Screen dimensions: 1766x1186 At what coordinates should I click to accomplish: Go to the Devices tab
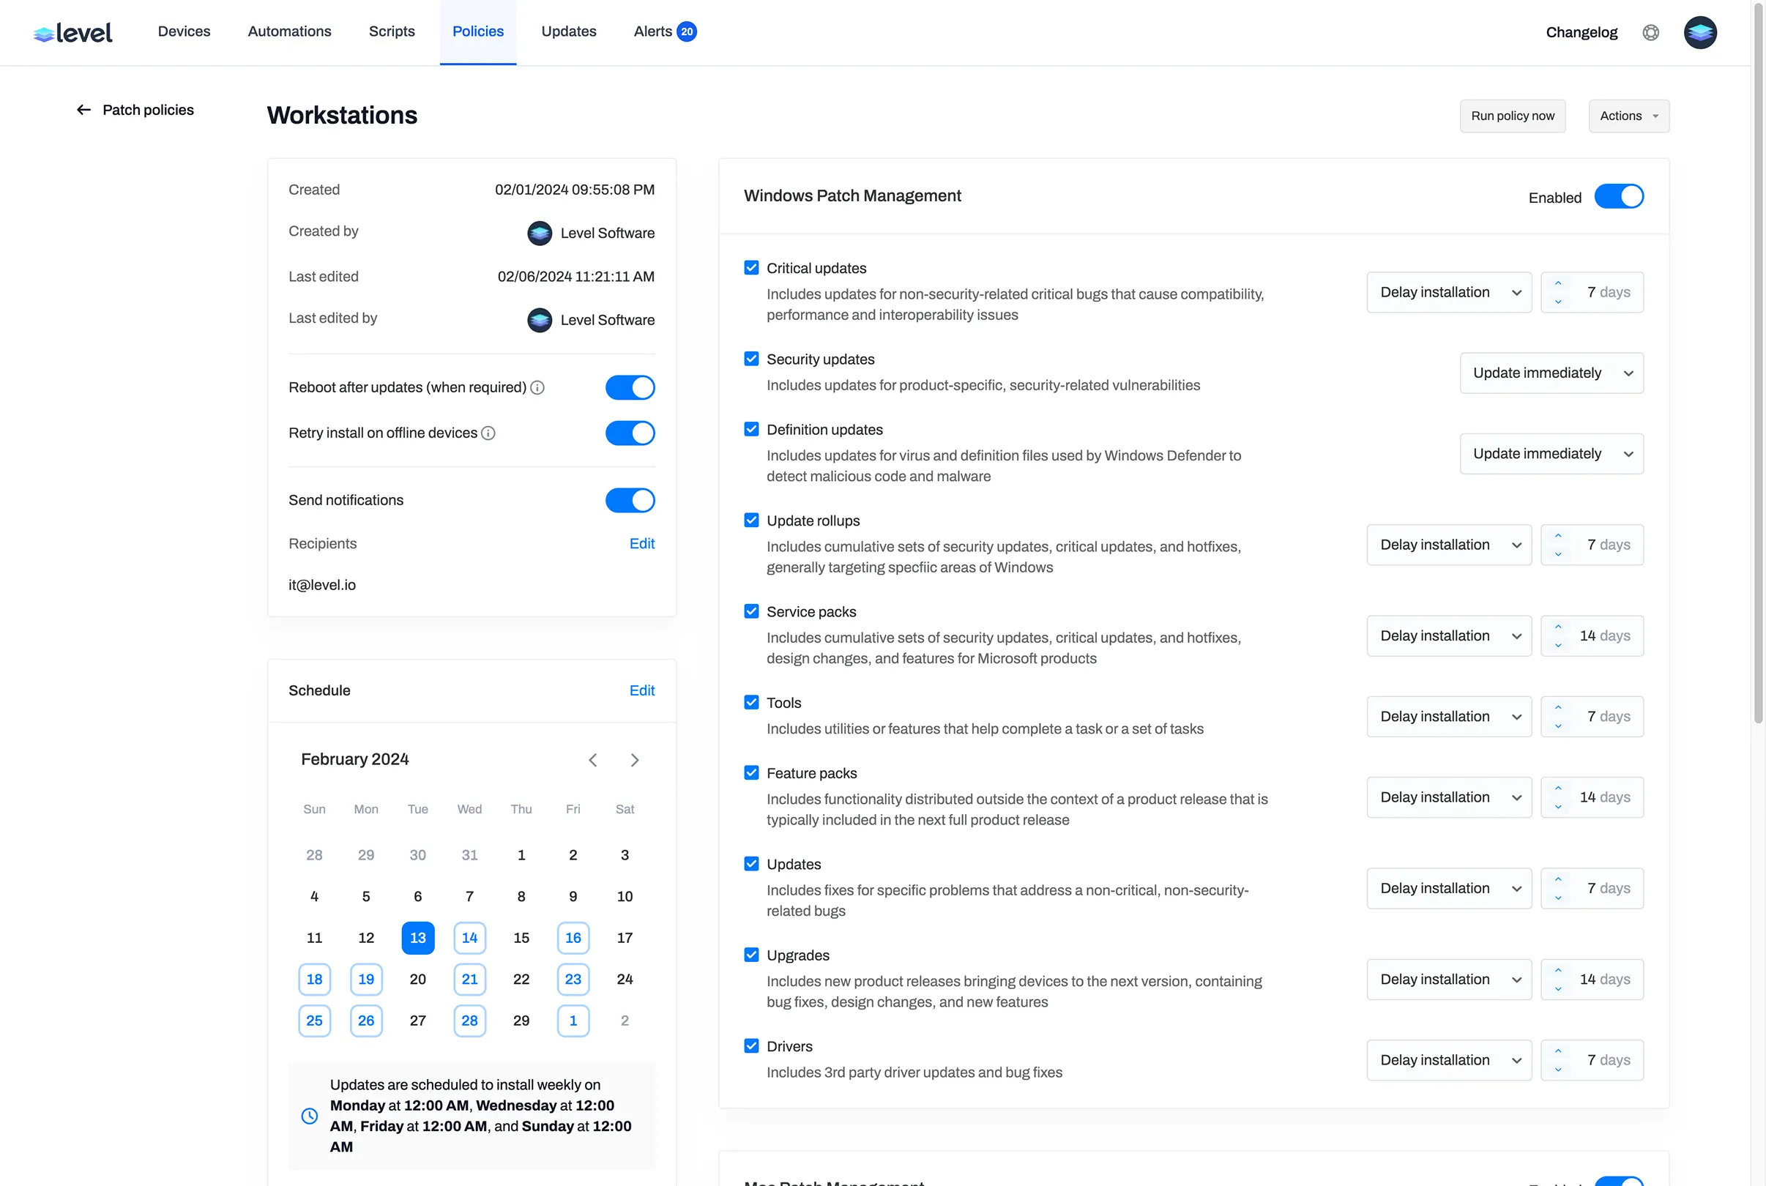(184, 31)
